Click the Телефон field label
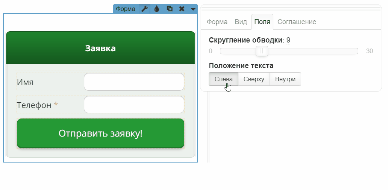Viewport: 388px width, 190px height. click(x=34, y=105)
